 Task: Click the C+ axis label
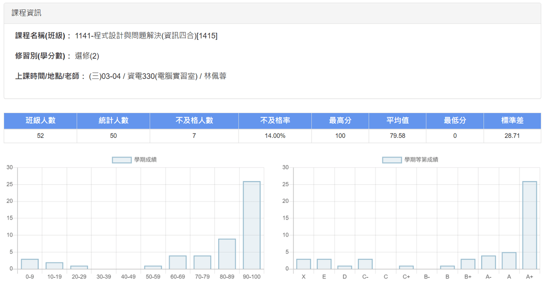tap(406, 277)
